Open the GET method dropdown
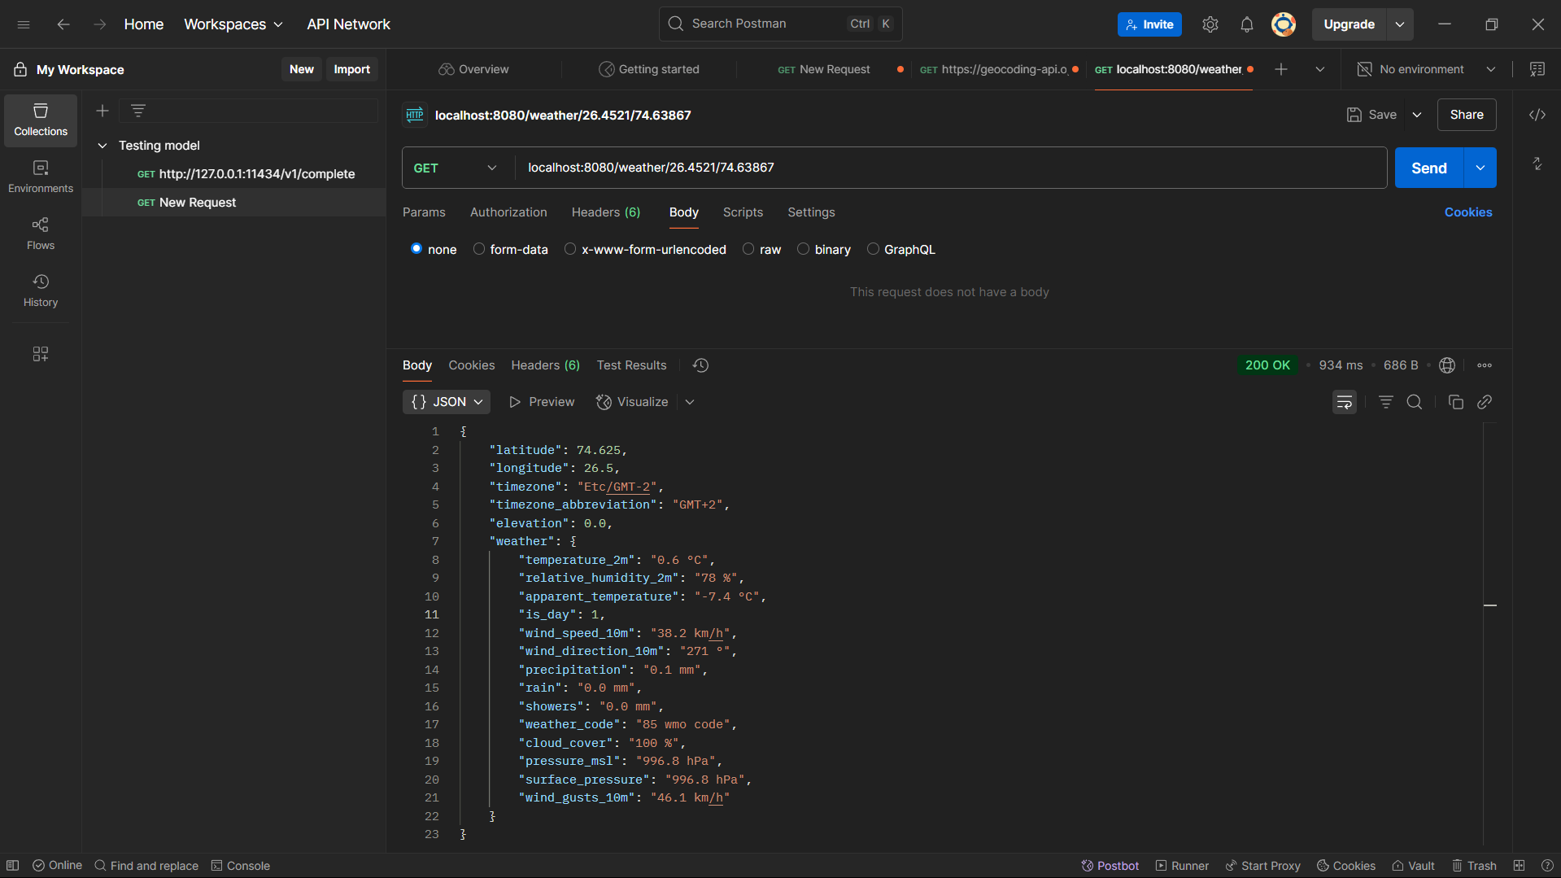Screen dimensions: 1561x878 tap(456, 168)
